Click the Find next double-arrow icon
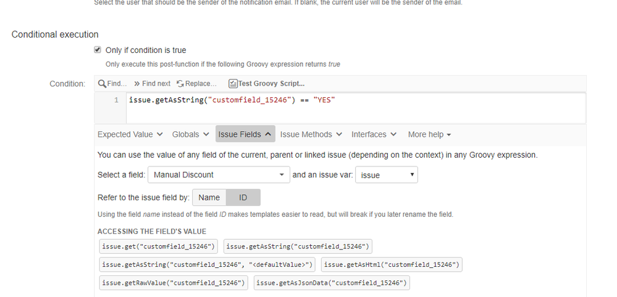The image size is (617, 297). tap(137, 84)
